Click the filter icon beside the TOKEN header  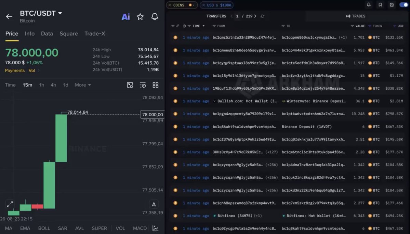(370, 26)
